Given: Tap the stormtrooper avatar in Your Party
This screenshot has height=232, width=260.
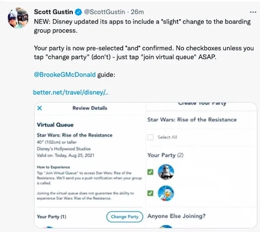Looking at the screenshot, I should (x=166, y=172).
